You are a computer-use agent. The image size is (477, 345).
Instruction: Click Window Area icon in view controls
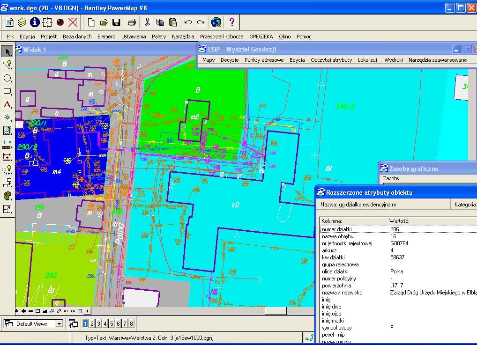38,311
